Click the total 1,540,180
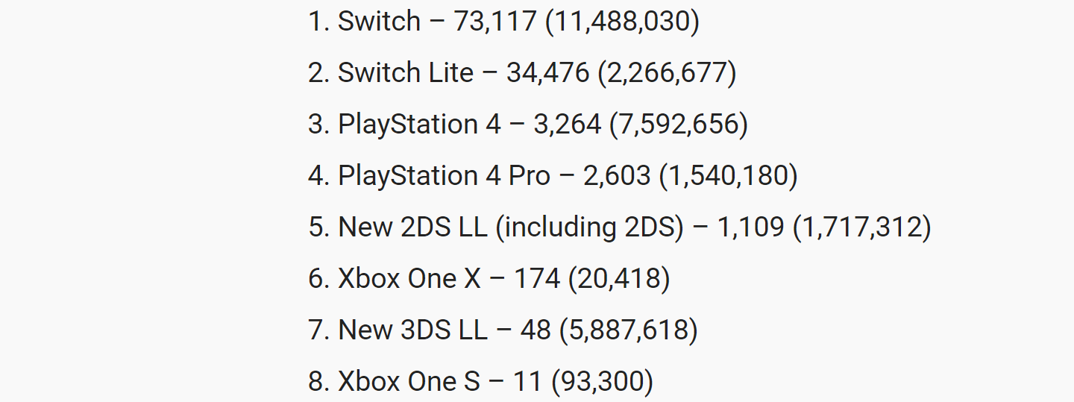The width and height of the screenshot is (1074, 402). pos(729,176)
